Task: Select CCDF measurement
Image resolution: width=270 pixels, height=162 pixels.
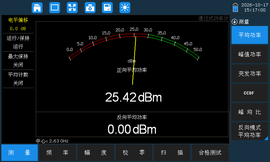Action: [x=250, y=93]
